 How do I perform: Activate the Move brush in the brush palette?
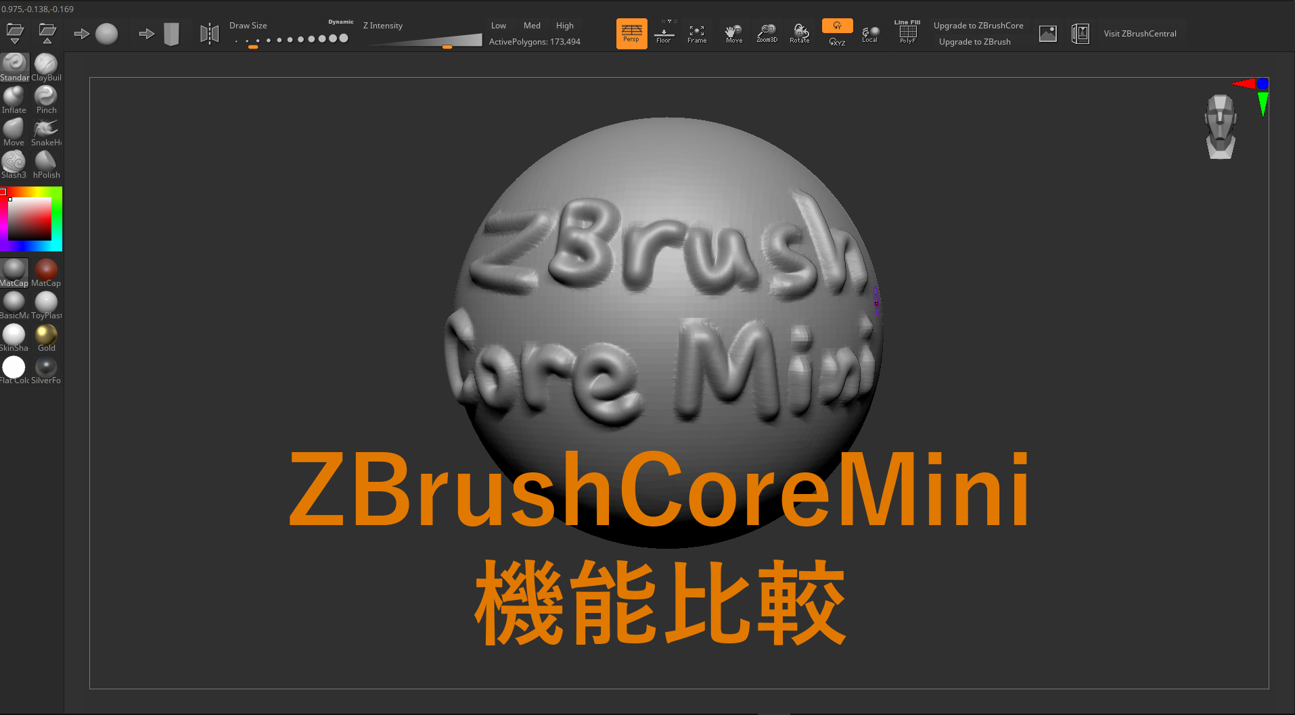click(14, 132)
